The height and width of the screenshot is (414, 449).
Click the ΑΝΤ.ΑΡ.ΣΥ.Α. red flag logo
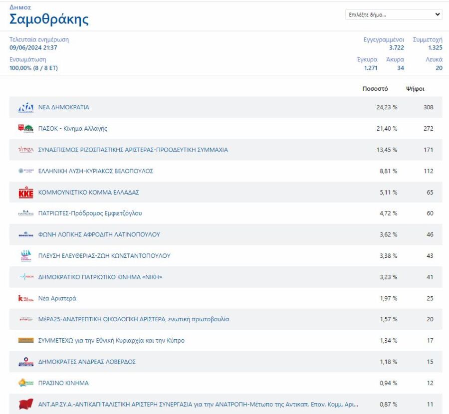click(x=25, y=405)
